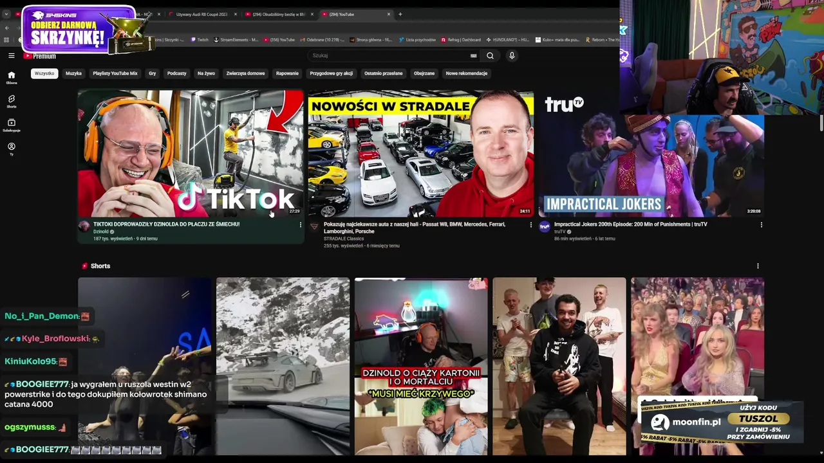Select the Podcasty filter chip
The image size is (824, 463).
[177, 73]
